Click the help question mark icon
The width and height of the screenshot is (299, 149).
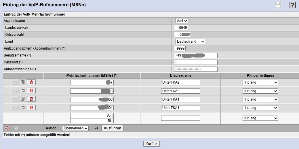point(292,5)
